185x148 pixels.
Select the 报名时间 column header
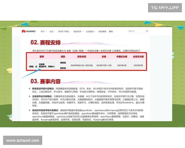pos(82,57)
